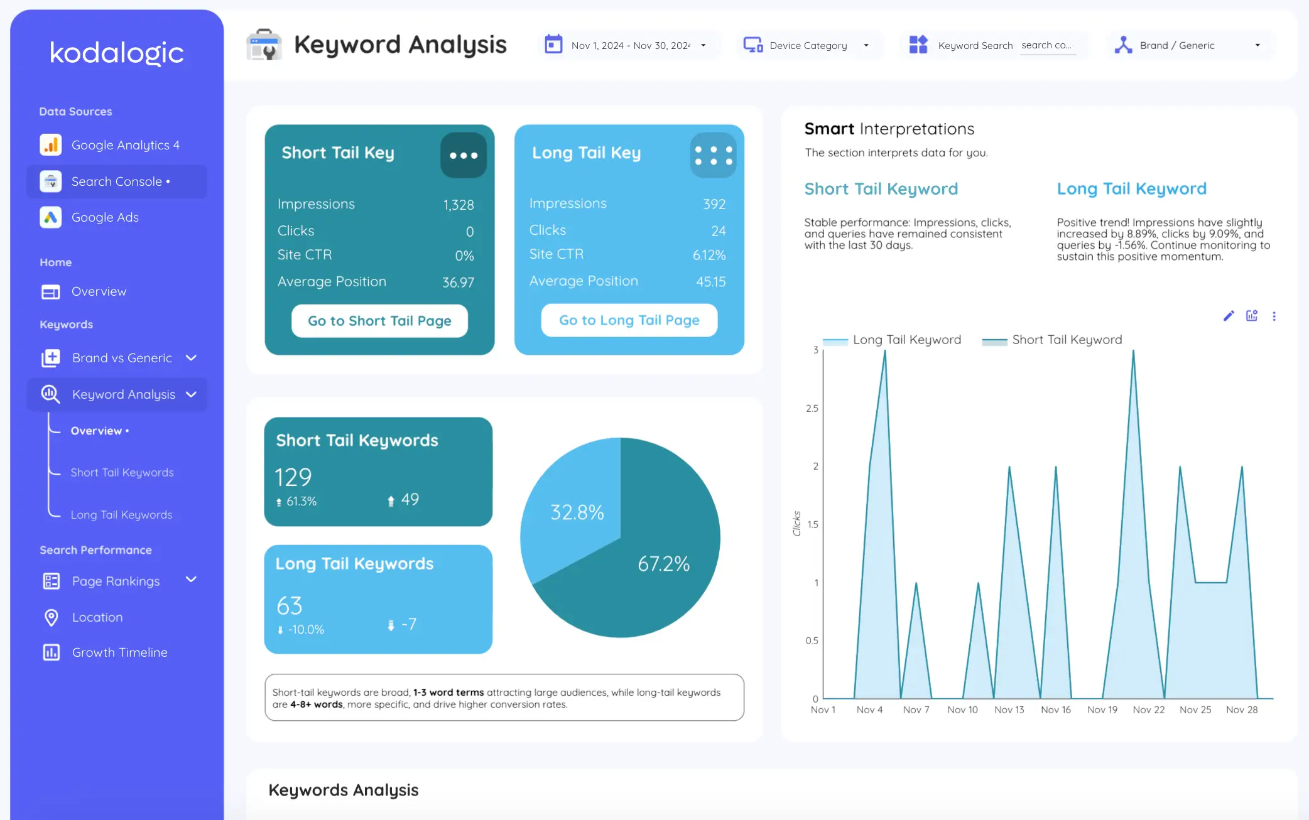
Task: Toggle the Short Tail Keyword legend swatch
Action: [995, 341]
